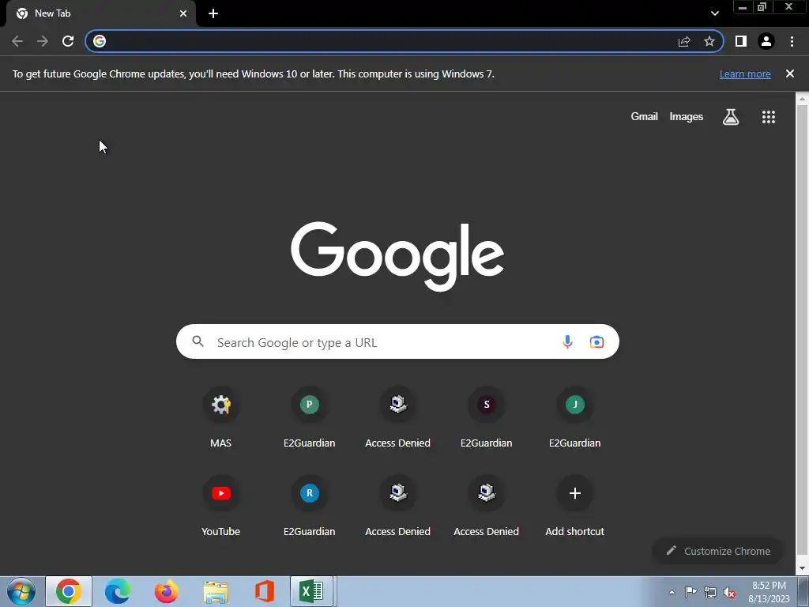Viewport: 809px width, 607px height.
Task: Open Chrome's three-dot menu
Action: tap(792, 41)
